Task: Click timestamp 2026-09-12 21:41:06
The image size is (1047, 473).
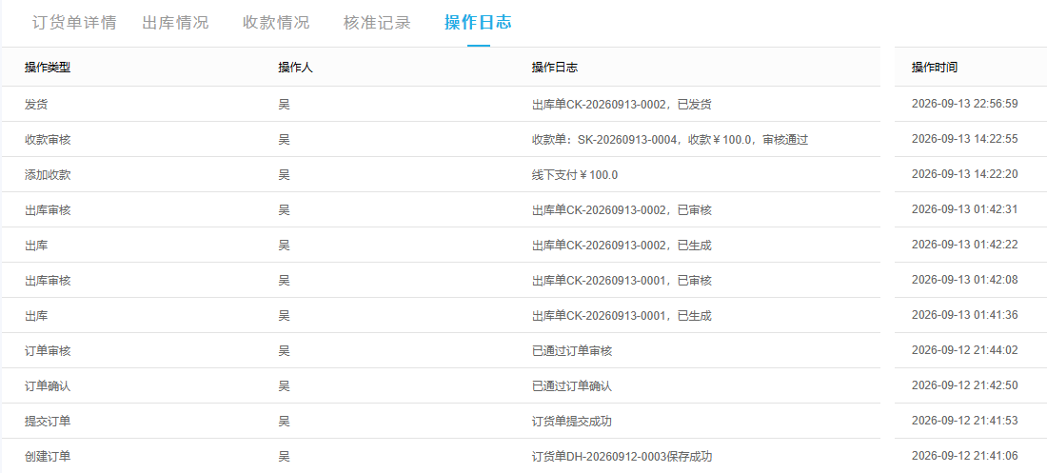Action: point(964,457)
